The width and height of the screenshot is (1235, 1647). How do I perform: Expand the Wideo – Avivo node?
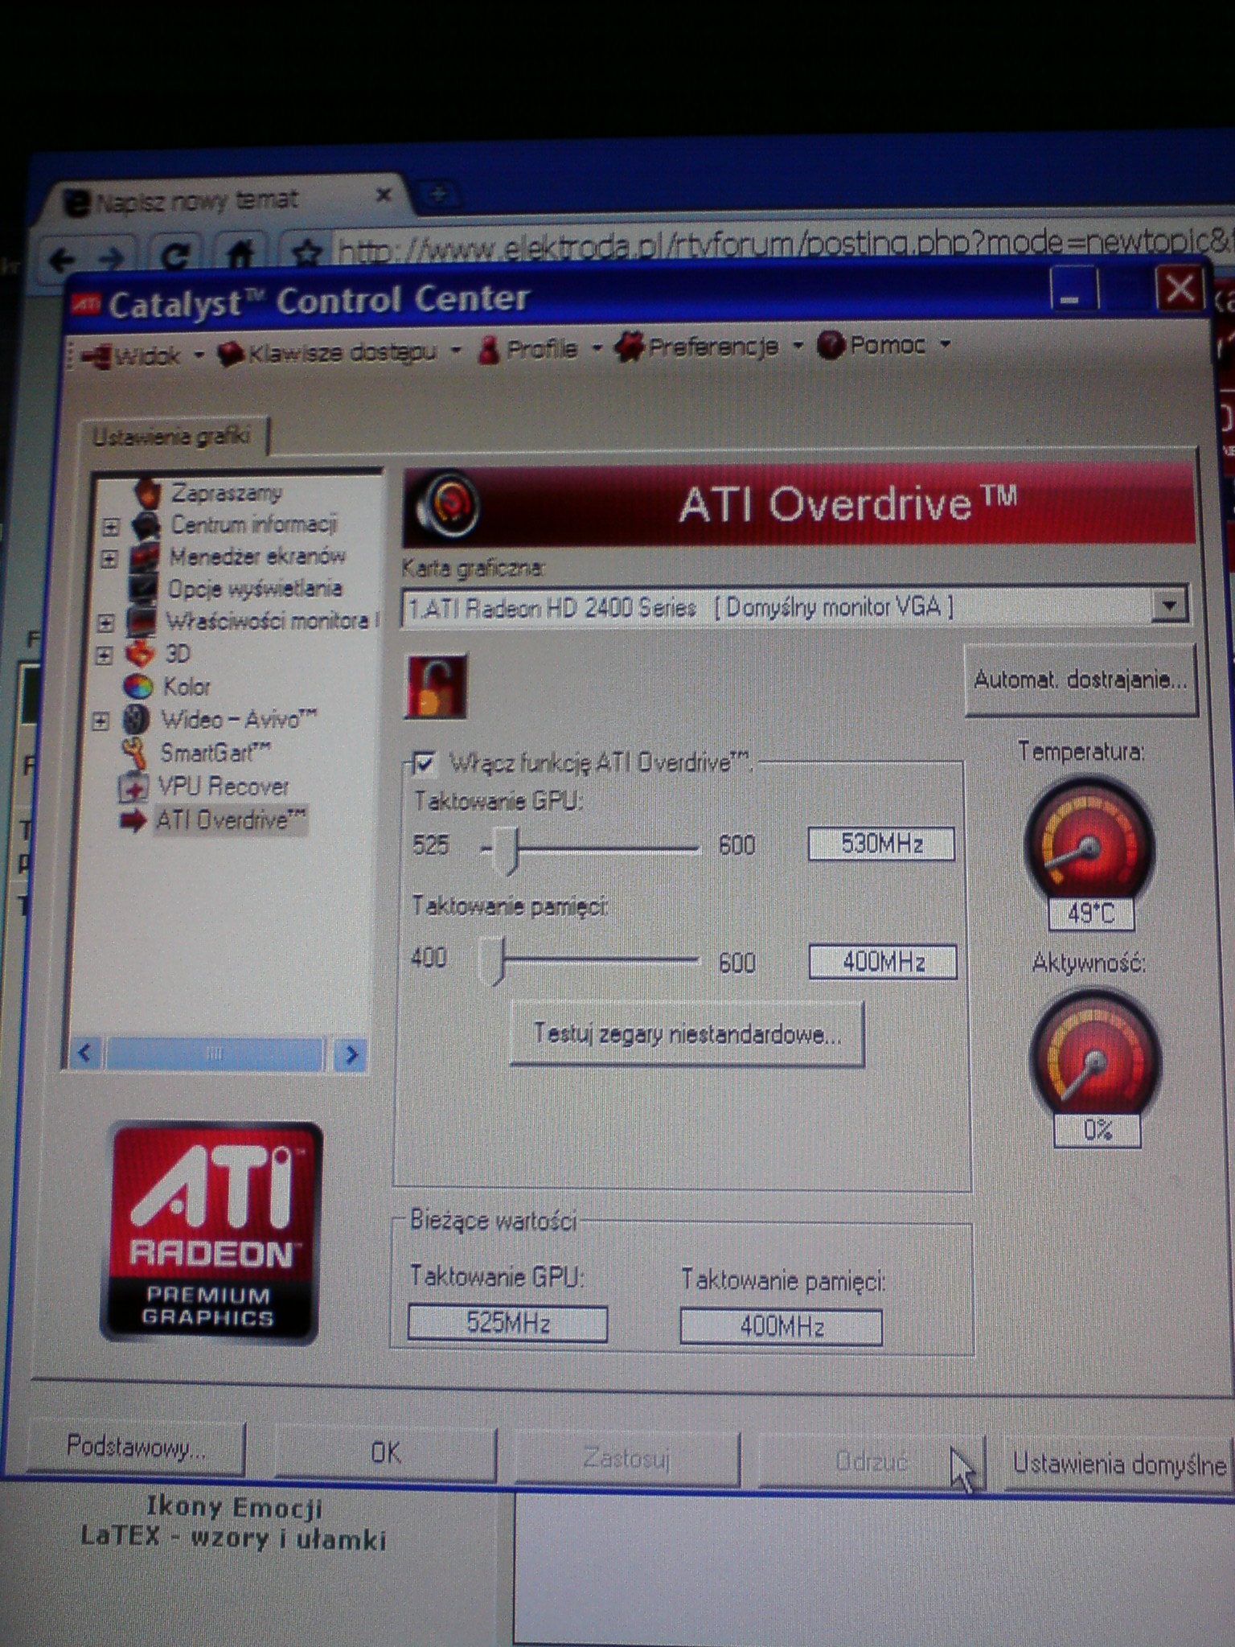tap(101, 721)
